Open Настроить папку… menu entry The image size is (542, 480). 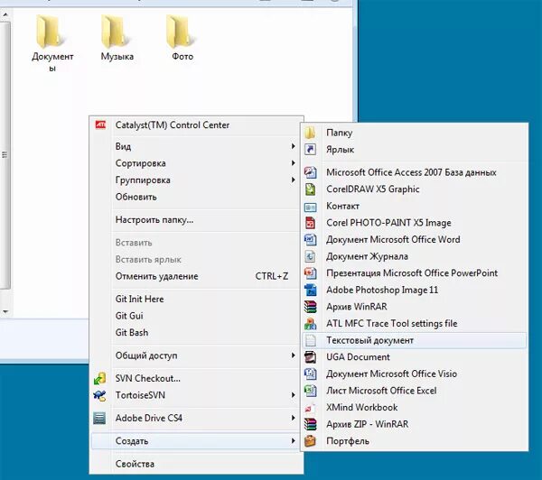coord(196,219)
